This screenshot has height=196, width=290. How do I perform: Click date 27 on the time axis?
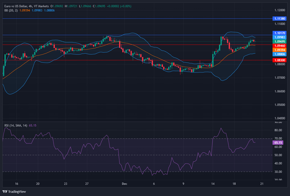(x=86, y=184)
